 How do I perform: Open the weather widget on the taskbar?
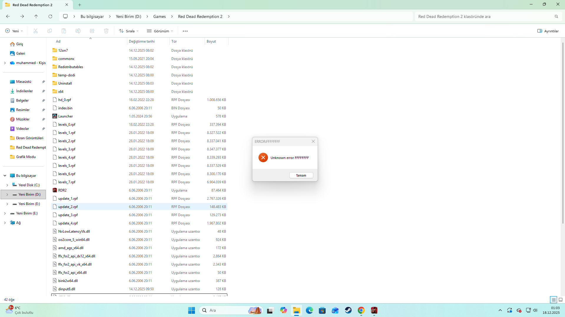tap(19, 310)
